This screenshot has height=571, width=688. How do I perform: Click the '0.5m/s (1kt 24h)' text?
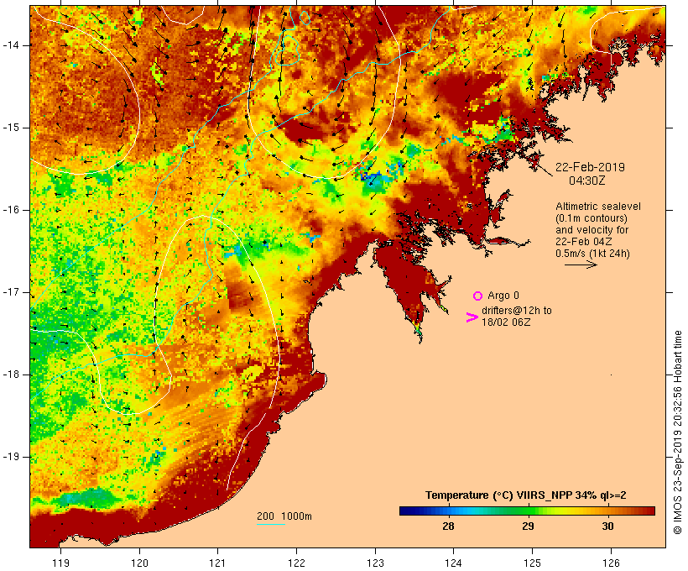tap(593, 254)
